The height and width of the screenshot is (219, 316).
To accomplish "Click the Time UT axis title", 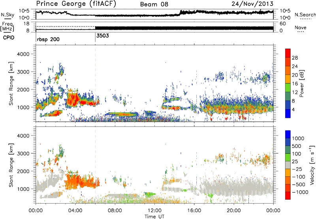I will coord(155,215).
